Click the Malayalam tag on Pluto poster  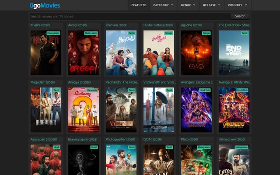[204, 147]
